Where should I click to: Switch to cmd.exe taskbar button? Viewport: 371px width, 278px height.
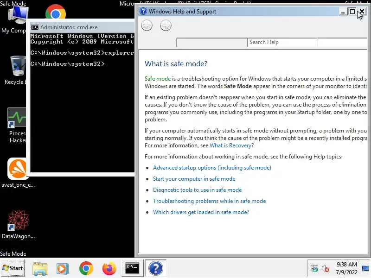(x=132, y=268)
